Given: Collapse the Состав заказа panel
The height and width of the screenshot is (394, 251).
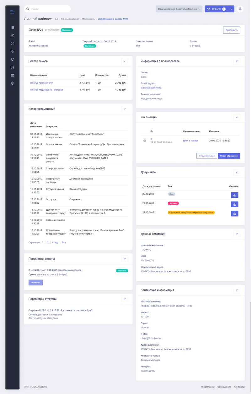Looking at the screenshot, I should point(125,61).
